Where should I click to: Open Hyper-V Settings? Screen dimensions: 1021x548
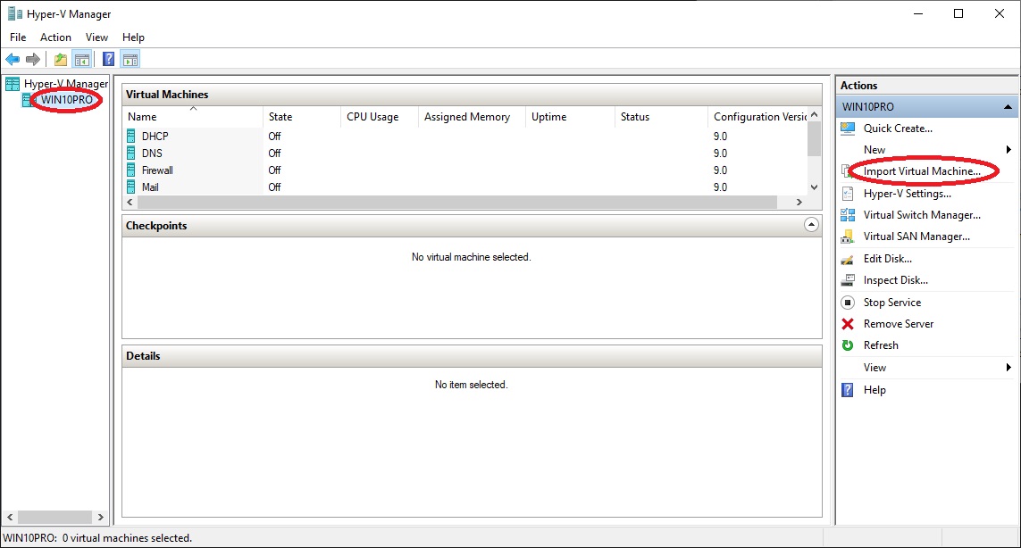(x=907, y=194)
